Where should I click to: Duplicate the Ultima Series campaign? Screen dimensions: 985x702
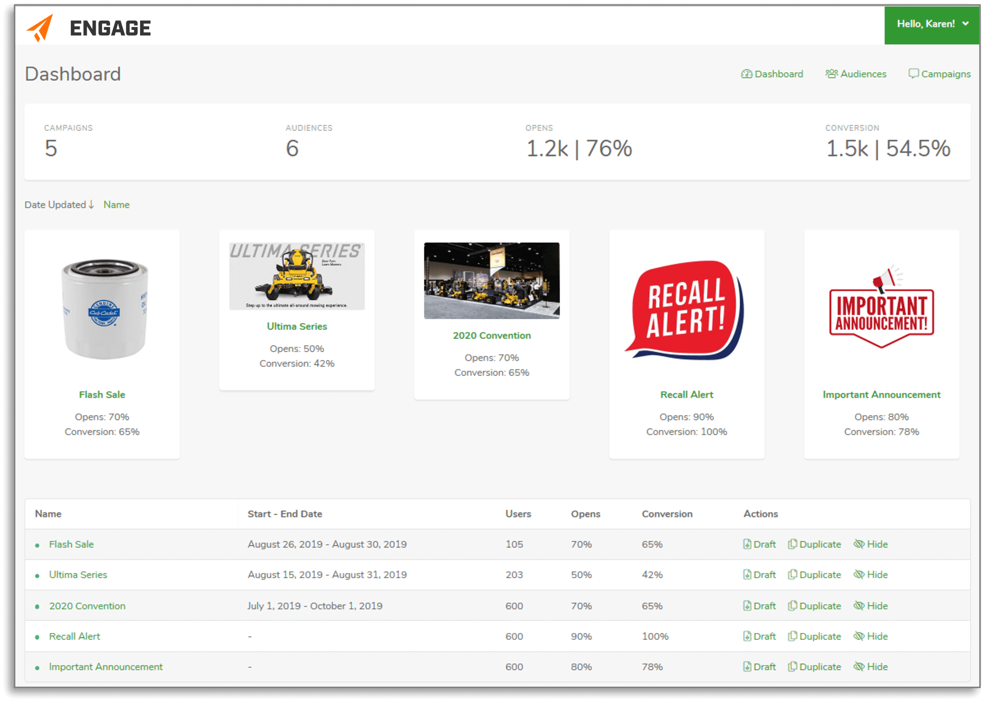point(815,574)
